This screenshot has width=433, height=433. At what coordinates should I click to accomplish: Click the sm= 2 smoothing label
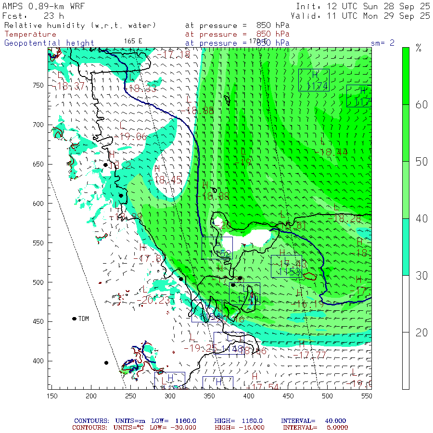point(382,43)
